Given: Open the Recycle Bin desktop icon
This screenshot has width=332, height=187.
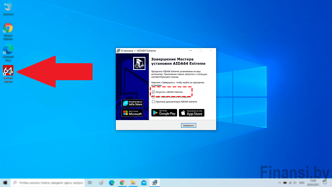Looking at the screenshot, I should 8,9.
